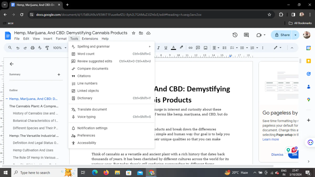This screenshot has width=315, height=177.
Task: Open Google Calendar from the side panel
Action: coord(309,48)
